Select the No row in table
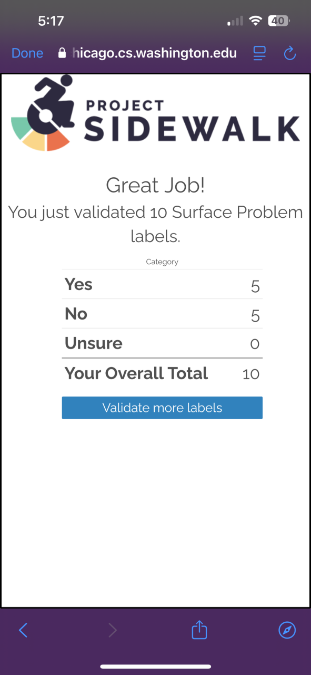This screenshot has width=311, height=675. tap(162, 314)
